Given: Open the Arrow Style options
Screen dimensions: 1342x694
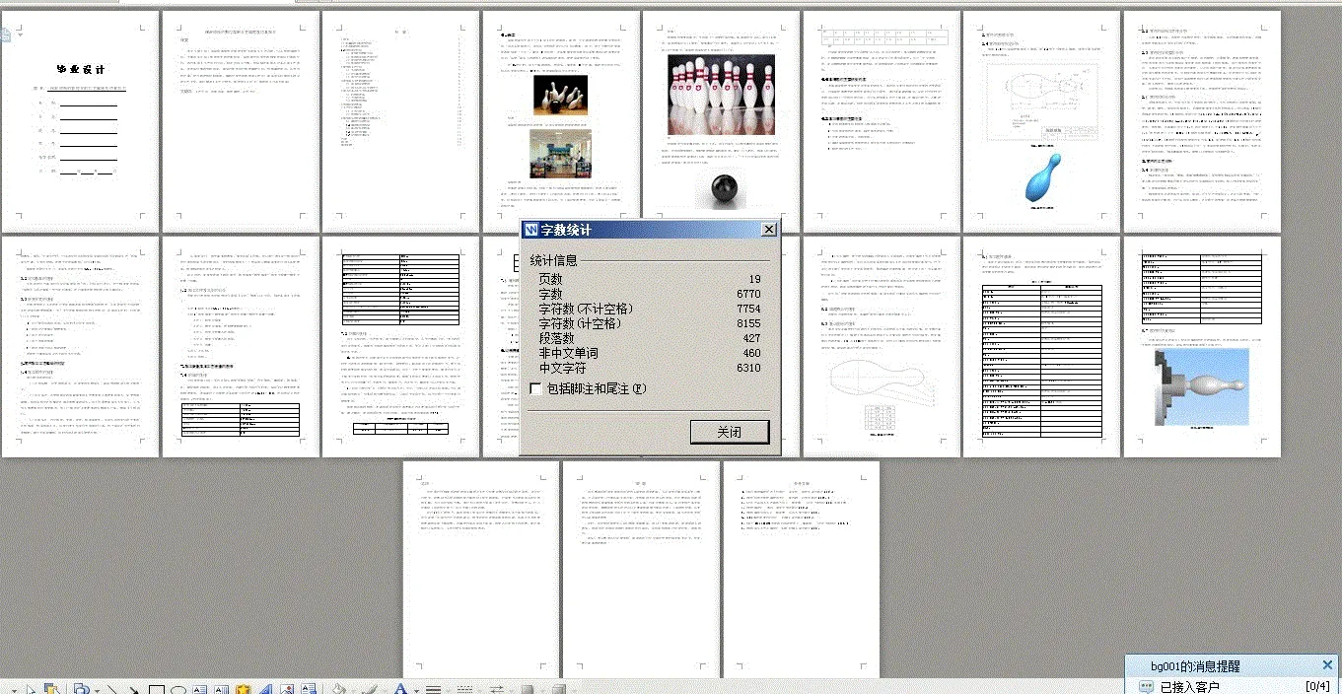Looking at the screenshot, I should (497, 689).
